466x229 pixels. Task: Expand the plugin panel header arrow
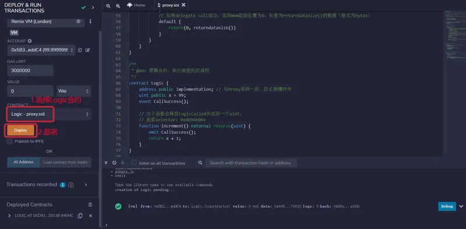[93, 8]
